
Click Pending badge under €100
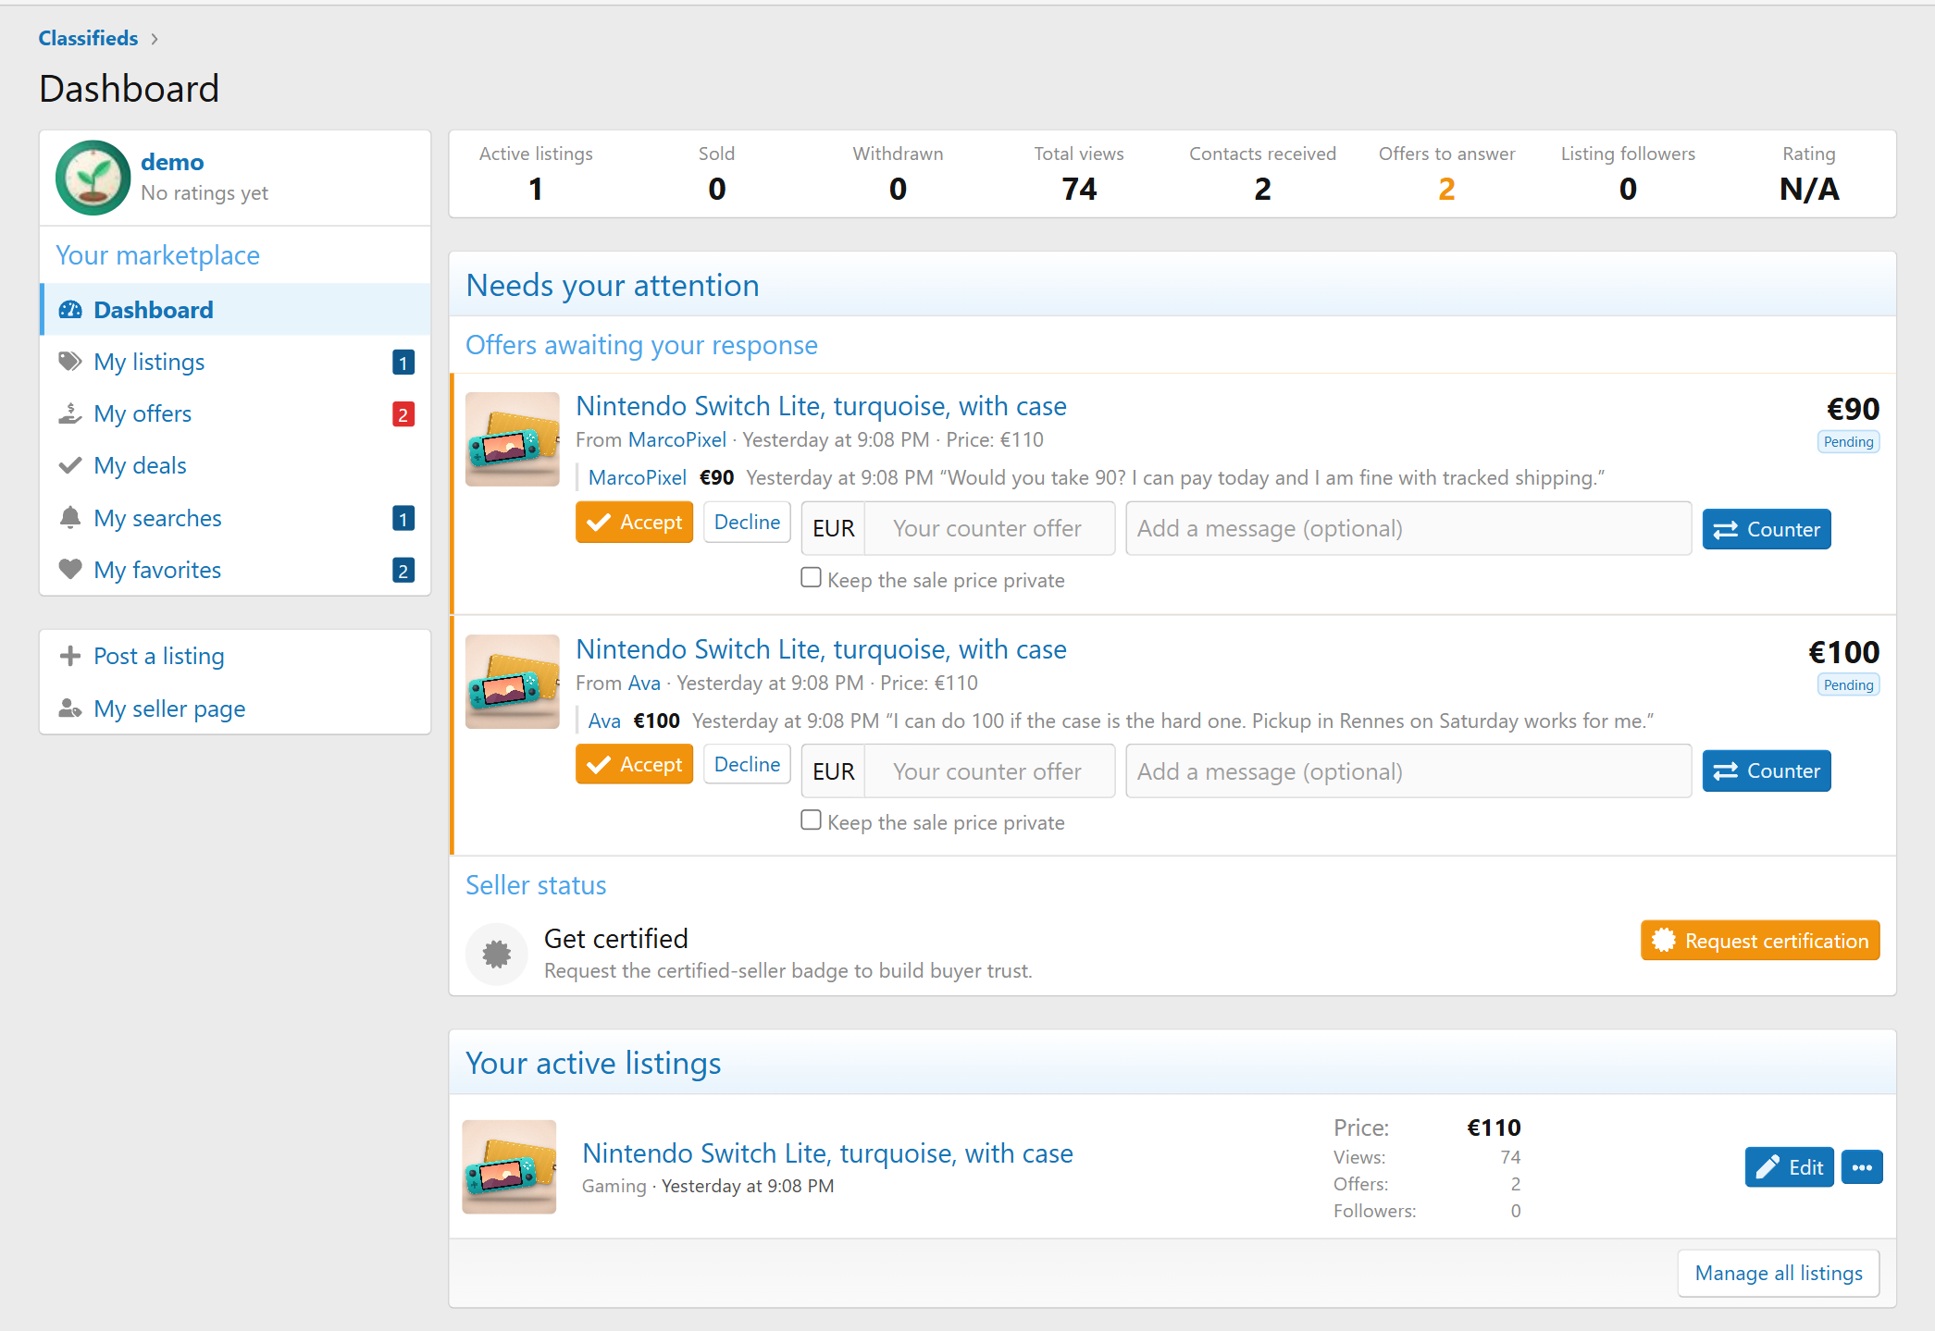click(x=1848, y=685)
